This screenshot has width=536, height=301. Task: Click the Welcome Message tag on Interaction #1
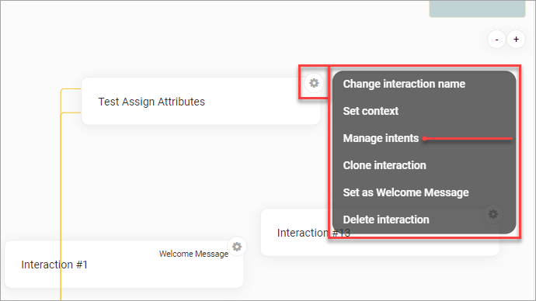(193, 254)
